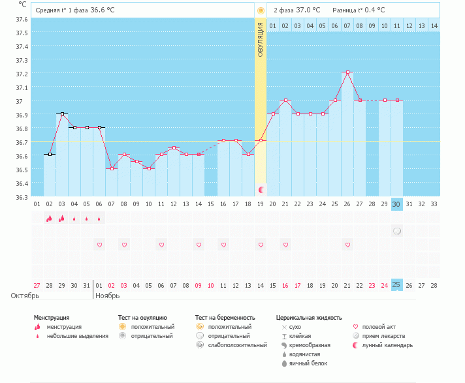Click the лунный календарь legend icon
Viewport: 465px width, 383px height.
tap(355, 345)
